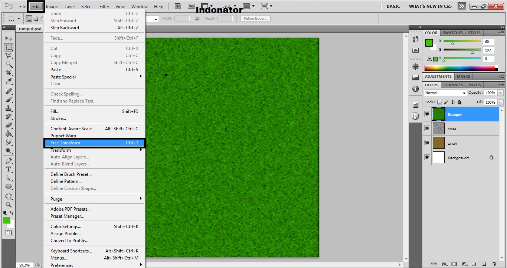This screenshot has width=507, height=268.
Task: Toggle visibility of the tanah layer
Action: tap(427, 143)
